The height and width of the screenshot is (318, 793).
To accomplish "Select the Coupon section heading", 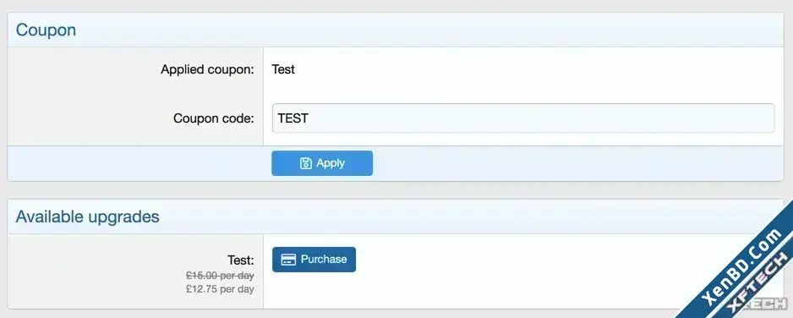I will pos(46,30).
